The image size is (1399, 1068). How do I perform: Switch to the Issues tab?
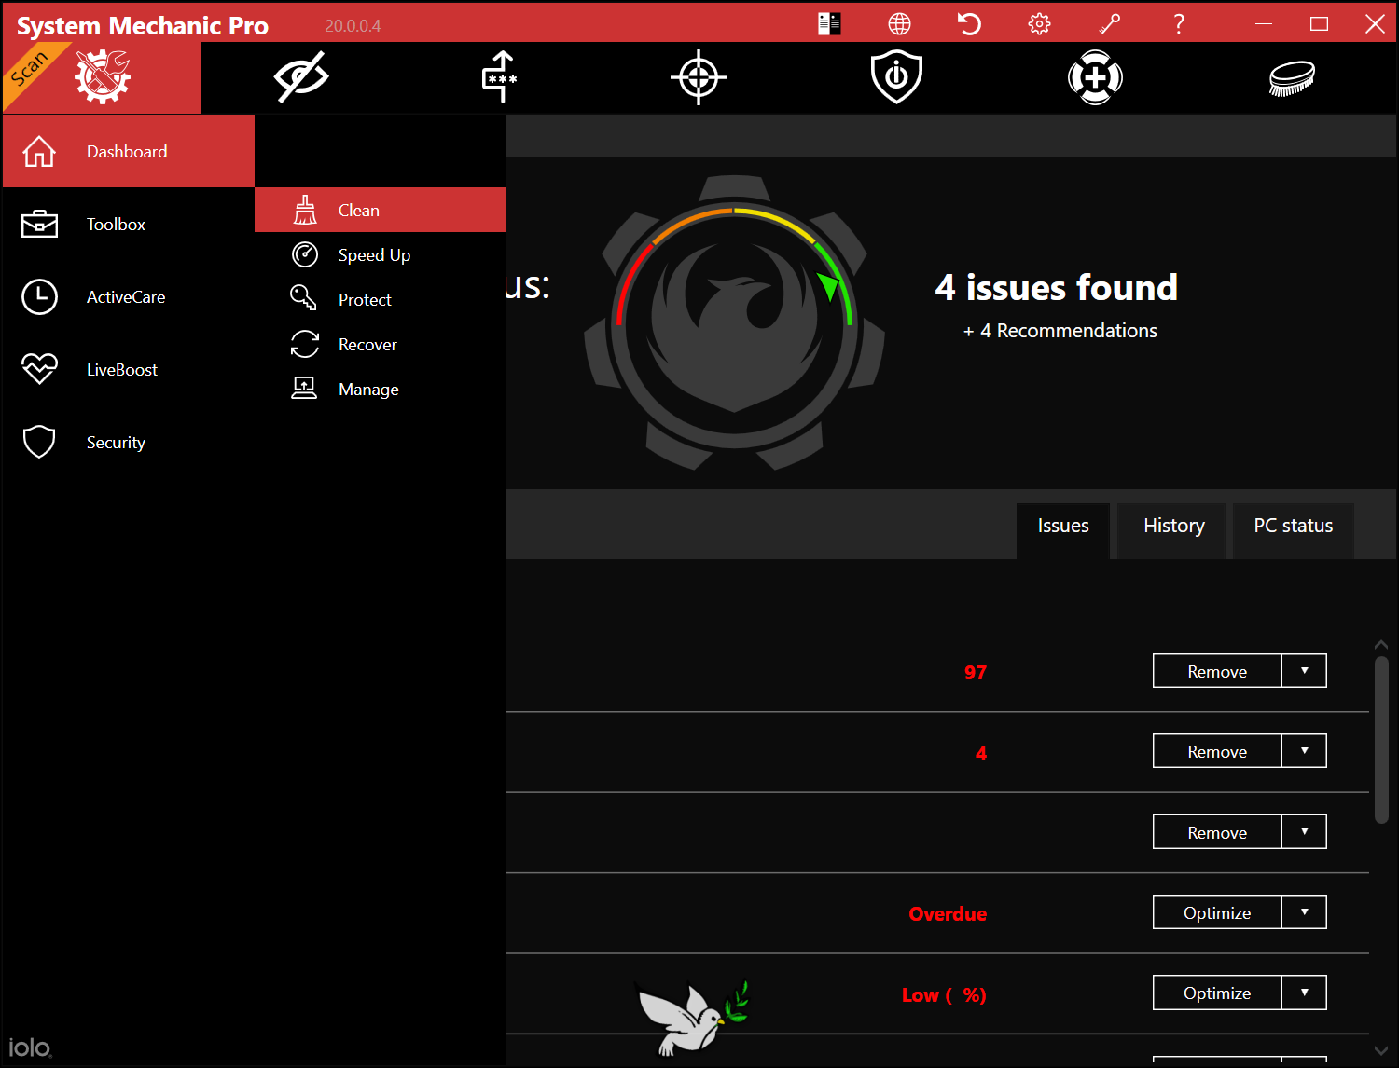pyautogui.click(x=1063, y=530)
